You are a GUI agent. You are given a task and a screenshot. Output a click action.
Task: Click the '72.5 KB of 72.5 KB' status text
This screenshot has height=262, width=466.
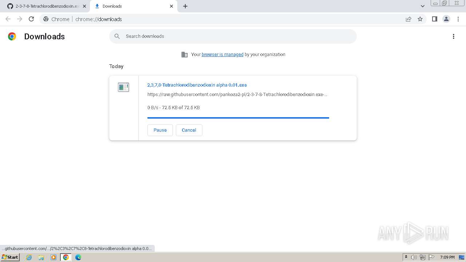[181, 108]
